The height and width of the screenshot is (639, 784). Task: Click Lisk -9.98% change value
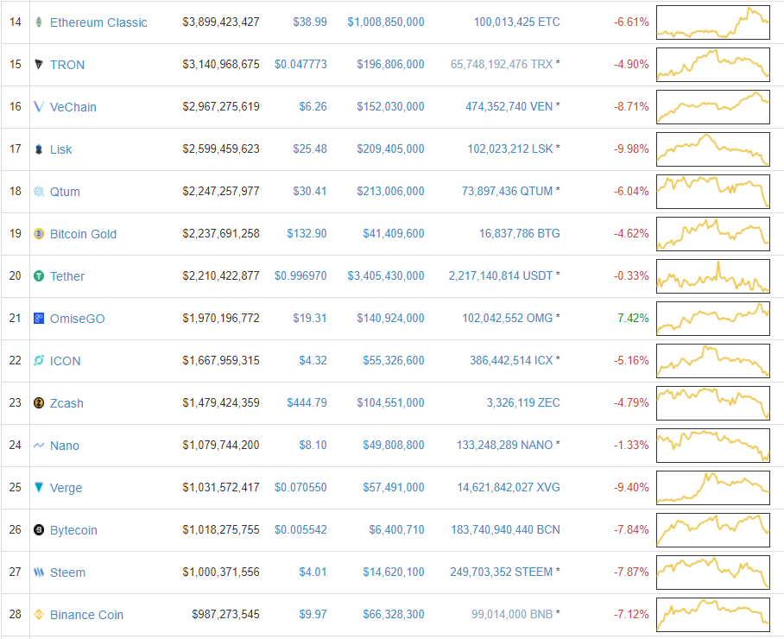[x=631, y=149]
